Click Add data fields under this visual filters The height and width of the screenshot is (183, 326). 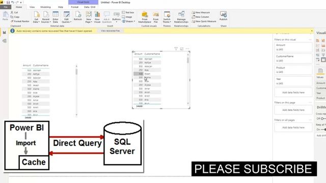tap(293, 93)
